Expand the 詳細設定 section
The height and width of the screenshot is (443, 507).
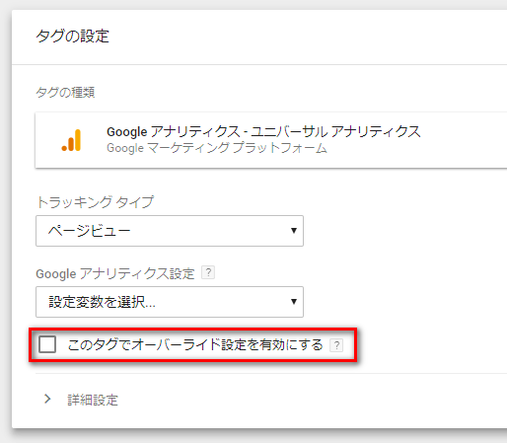[93, 400]
